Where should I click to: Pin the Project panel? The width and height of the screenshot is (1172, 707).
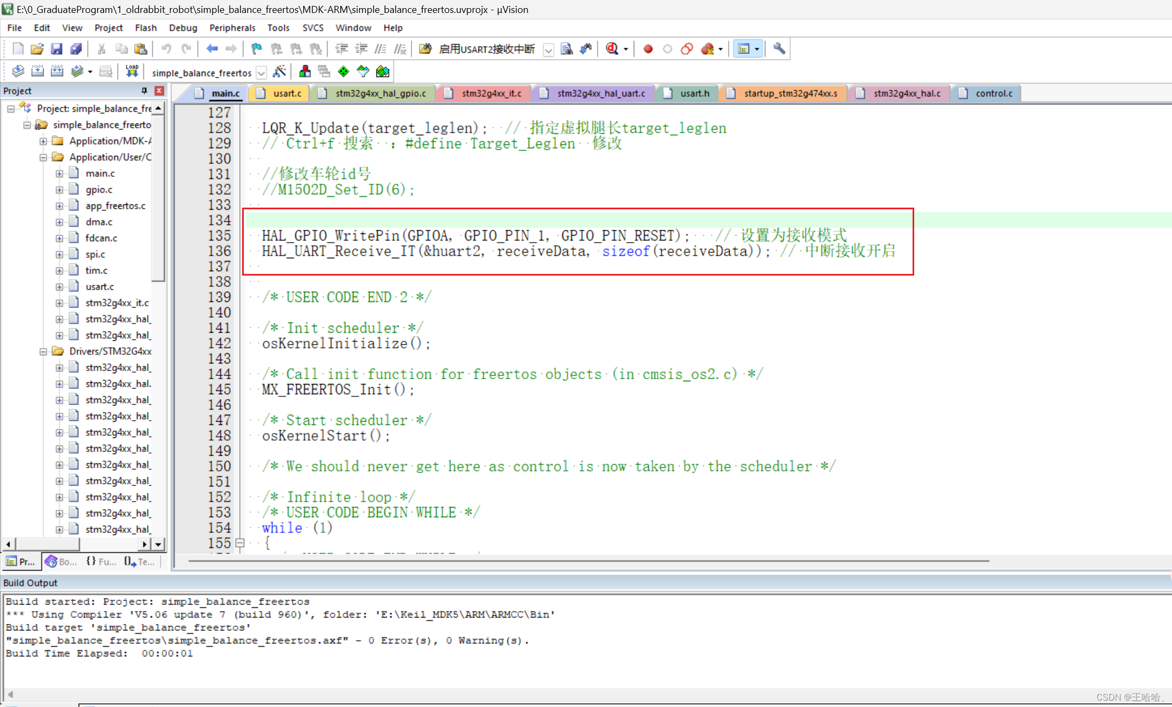pyautogui.click(x=144, y=91)
